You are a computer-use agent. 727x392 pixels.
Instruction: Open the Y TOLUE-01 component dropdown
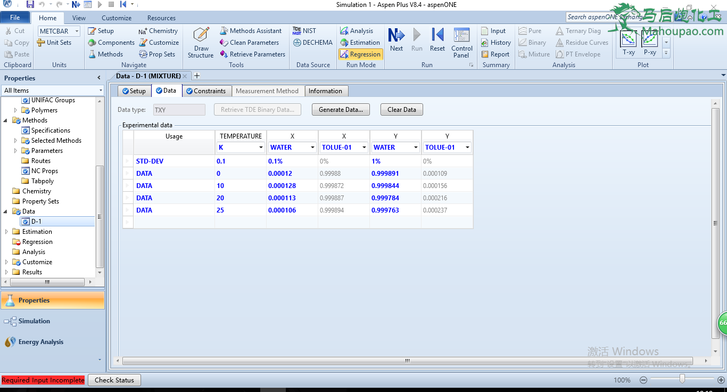[x=468, y=148]
